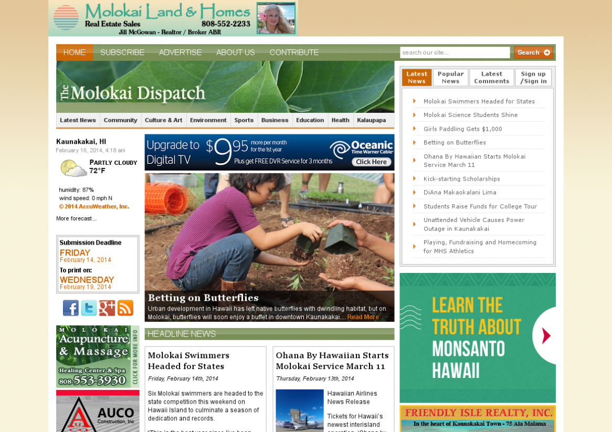
Task: Select the Latest News category
Action: click(x=78, y=120)
